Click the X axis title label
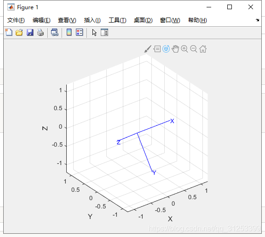 170,219
